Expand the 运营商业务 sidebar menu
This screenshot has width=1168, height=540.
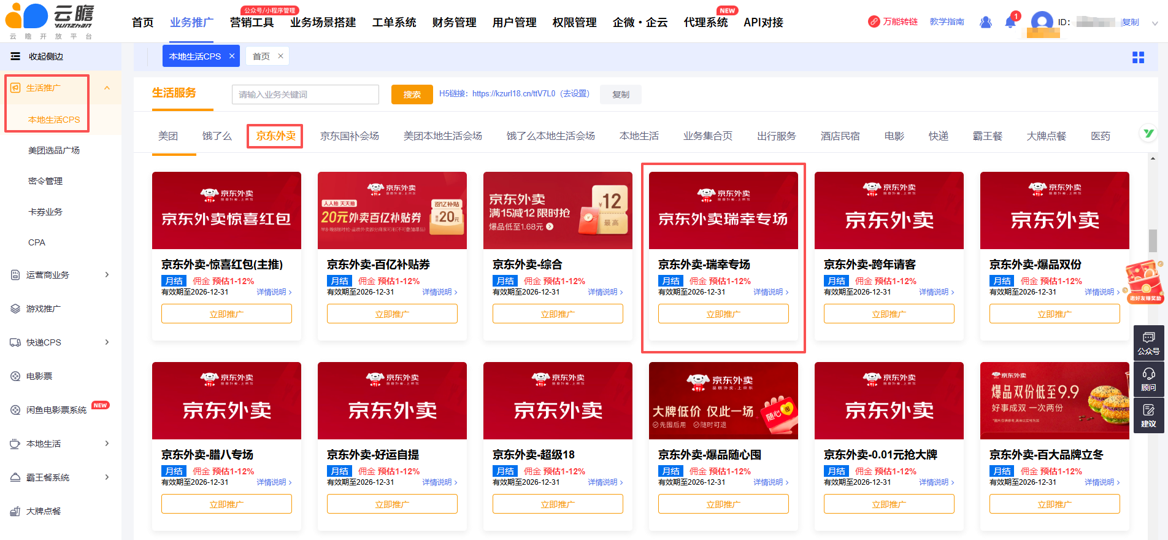(x=107, y=275)
